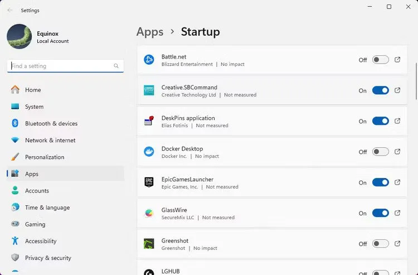Click the Find a setting search box
This screenshot has width=418, height=275.
[x=61, y=66]
